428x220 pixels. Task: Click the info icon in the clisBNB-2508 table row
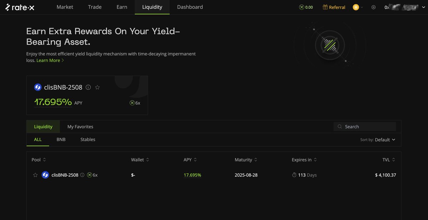pyautogui.click(x=82, y=175)
